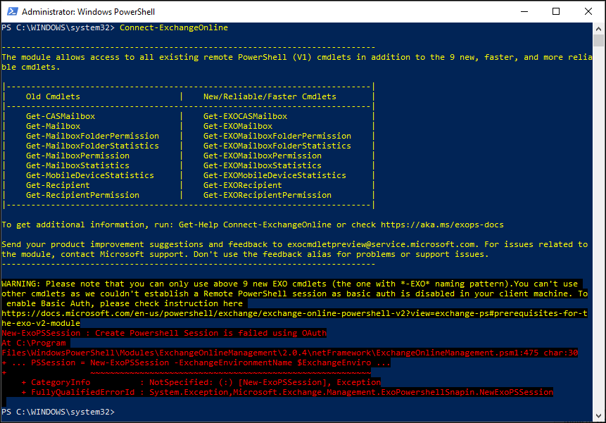Click 'Get-MailboxFolderPermission' entry
606x423 pixels.
[x=92, y=136]
